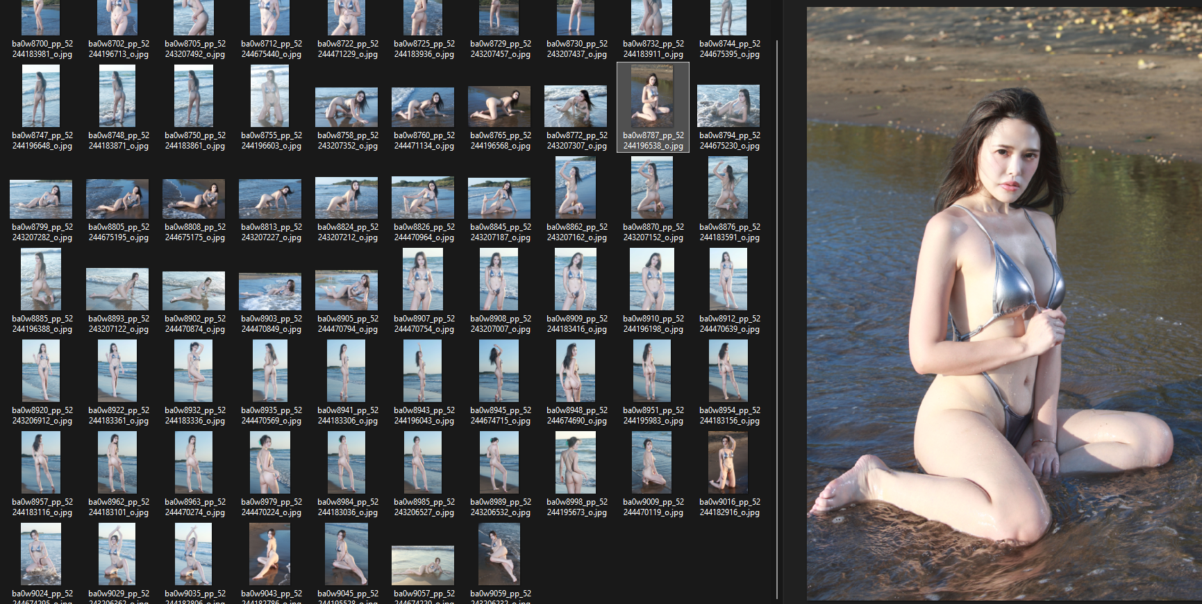Select the ba0w8787_pp_52 highlighted thumbnail
Screen dimensions: 1202x604
(652, 96)
